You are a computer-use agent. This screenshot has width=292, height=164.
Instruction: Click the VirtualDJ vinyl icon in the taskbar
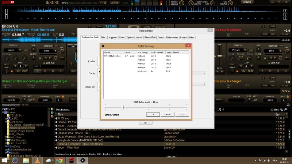(x=83, y=160)
